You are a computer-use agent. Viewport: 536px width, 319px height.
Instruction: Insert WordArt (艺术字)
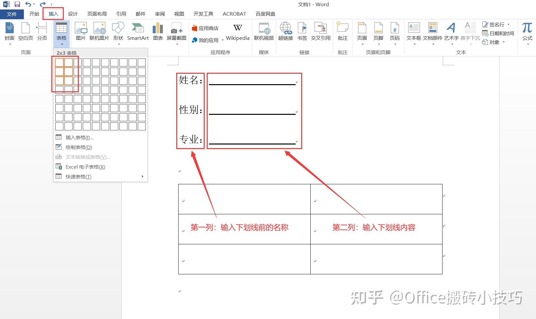click(451, 34)
